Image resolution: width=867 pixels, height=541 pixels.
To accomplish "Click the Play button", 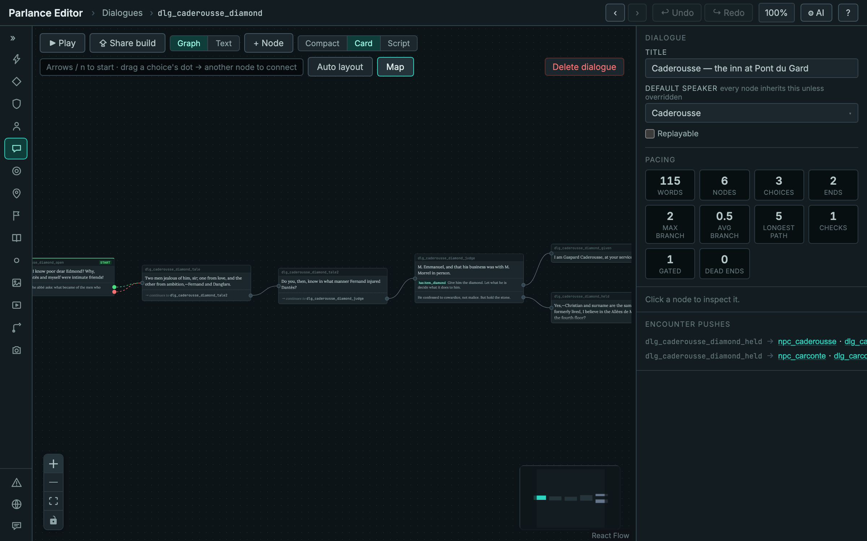I will (x=62, y=43).
